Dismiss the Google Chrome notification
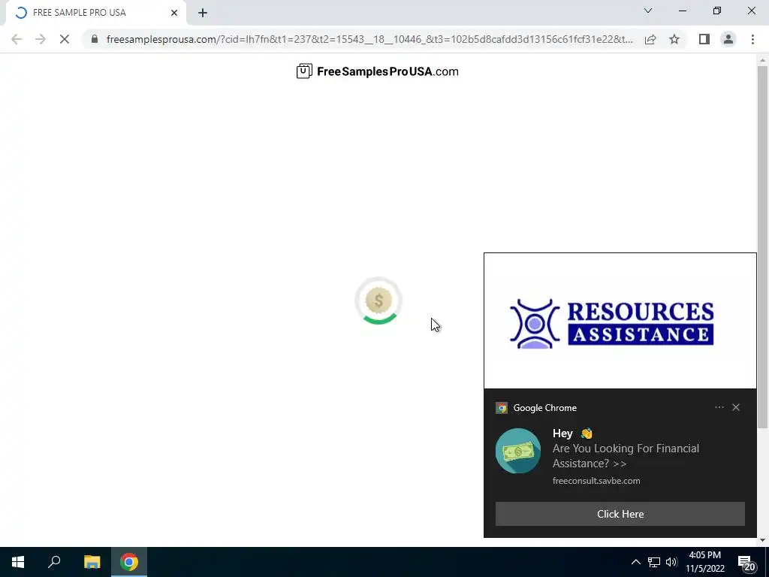 click(736, 407)
